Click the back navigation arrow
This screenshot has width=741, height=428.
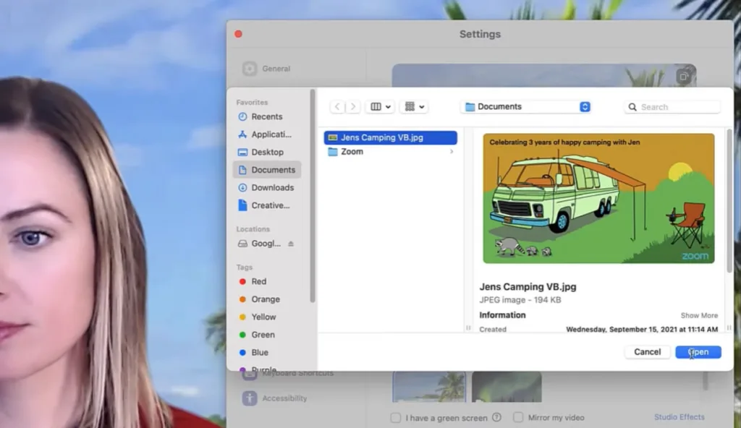pyautogui.click(x=337, y=107)
